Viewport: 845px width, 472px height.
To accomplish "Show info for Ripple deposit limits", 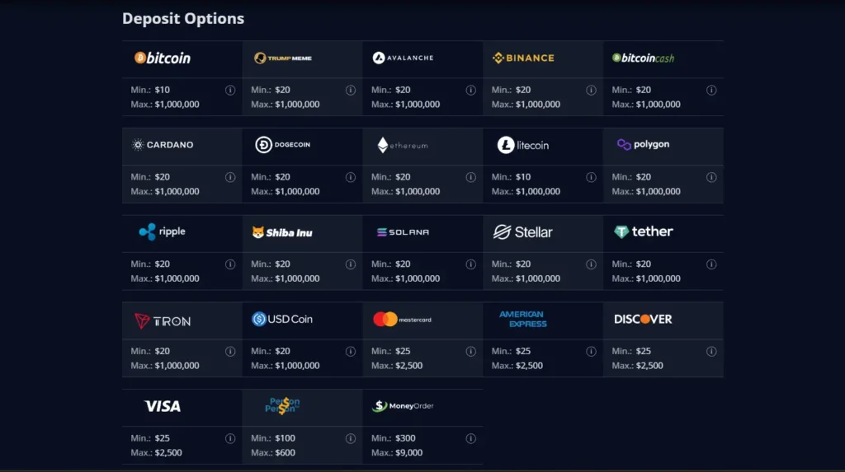I will [x=230, y=264].
